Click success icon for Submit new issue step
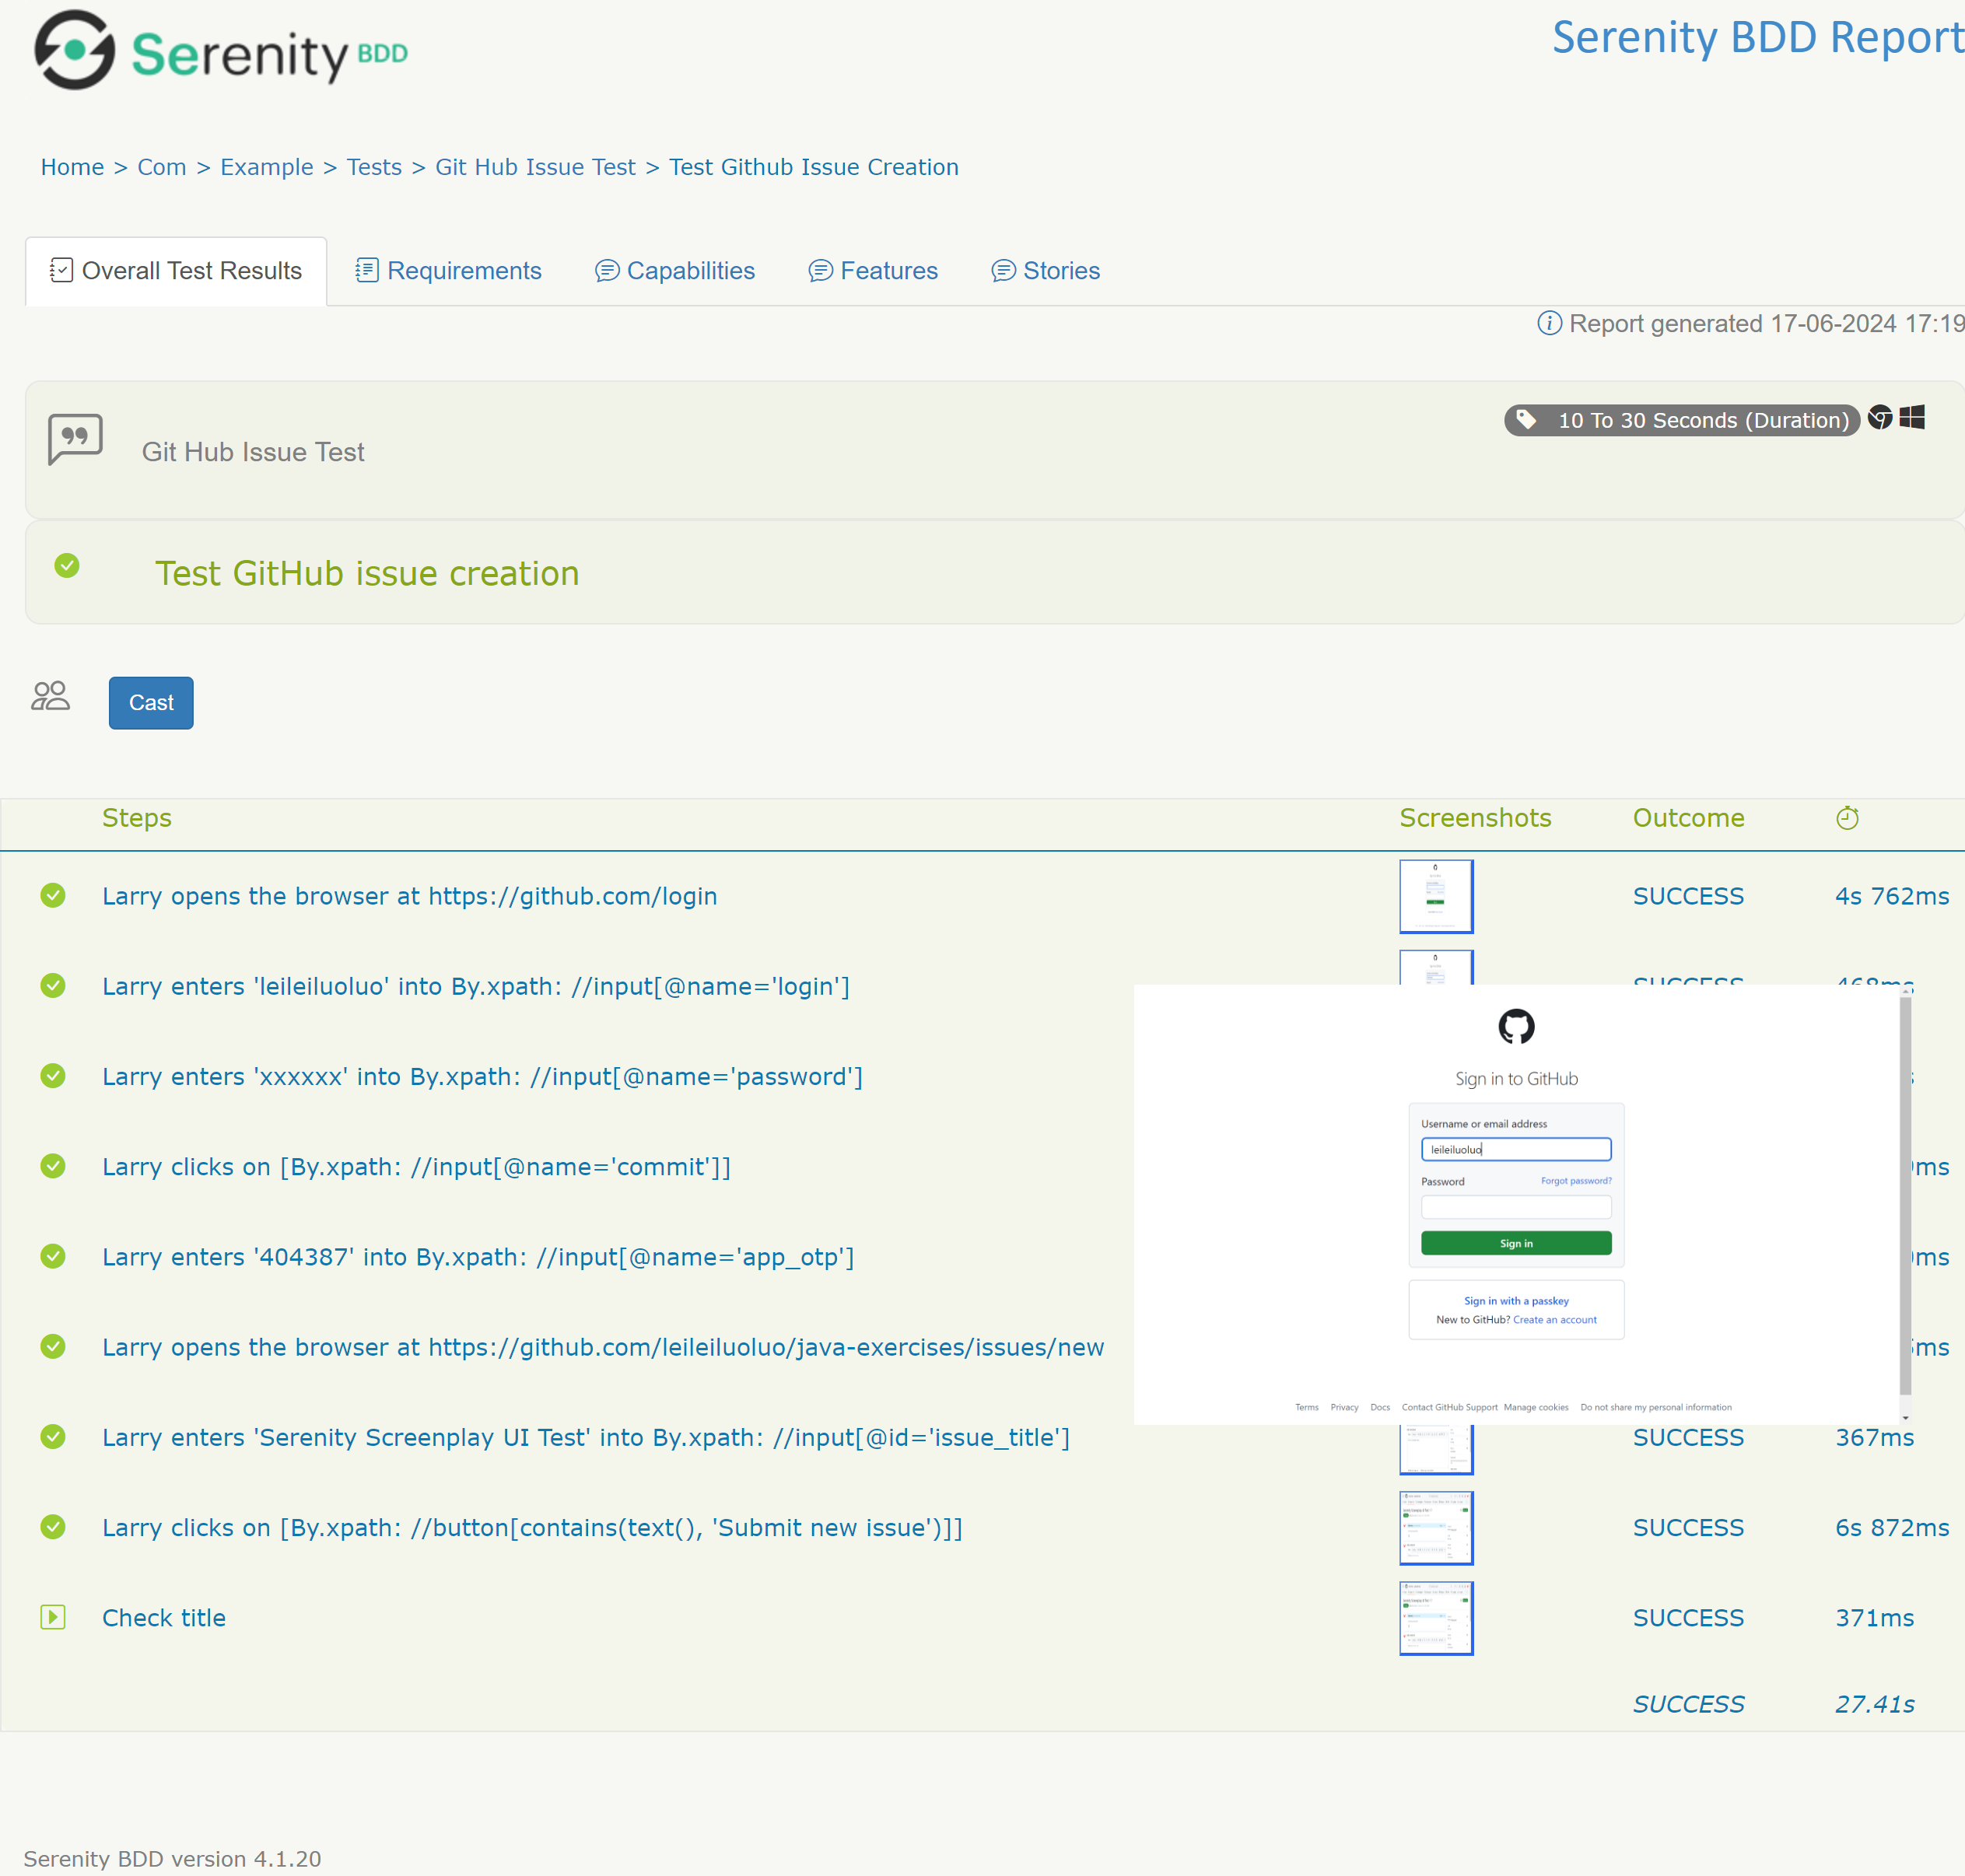The width and height of the screenshot is (1965, 1876). coord(53,1527)
